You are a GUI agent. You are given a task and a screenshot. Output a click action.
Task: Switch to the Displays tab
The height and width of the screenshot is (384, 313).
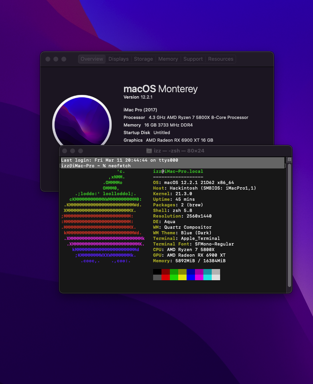(118, 59)
